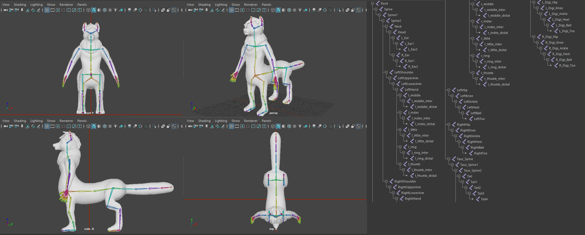Select Grease Pencil icon in front view toolbar
The width and height of the screenshot is (585, 235).
click(38, 10)
